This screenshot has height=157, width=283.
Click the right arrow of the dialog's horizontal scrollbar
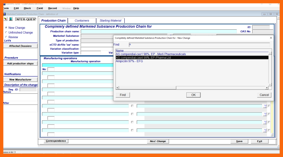click(267, 88)
